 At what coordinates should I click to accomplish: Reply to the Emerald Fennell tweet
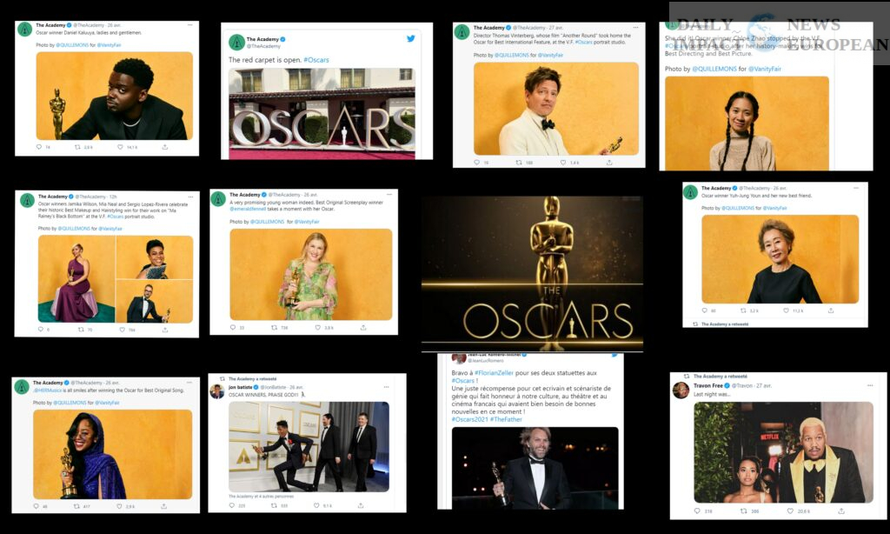[233, 328]
